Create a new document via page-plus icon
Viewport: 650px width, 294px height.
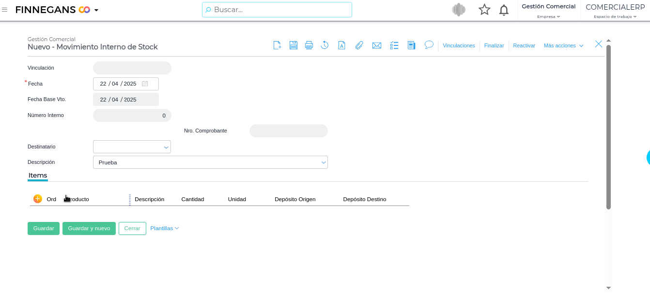click(277, 45)
